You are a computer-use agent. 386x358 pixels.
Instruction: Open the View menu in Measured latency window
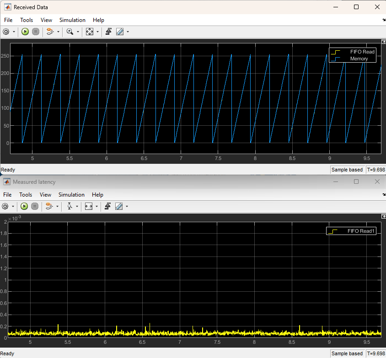coord(46,195)
